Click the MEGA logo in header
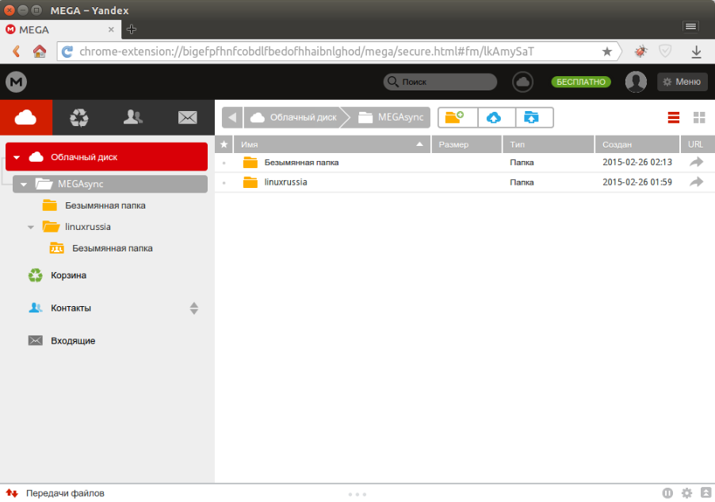 pyautogui.click(x=17, y=82)
